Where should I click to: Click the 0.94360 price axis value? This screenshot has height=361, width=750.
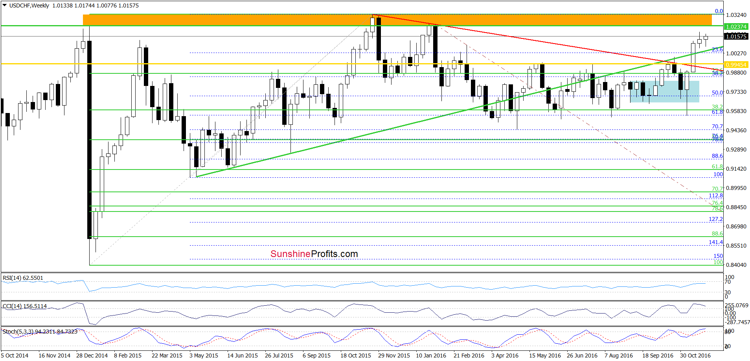[736, 130]
